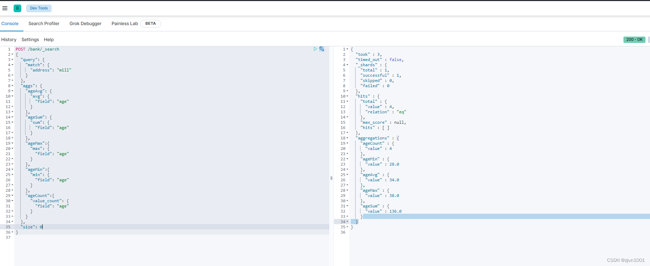Open the Search Profiler tab
Image resolution: width=650 pixels, height=266 pixels.
44,24
